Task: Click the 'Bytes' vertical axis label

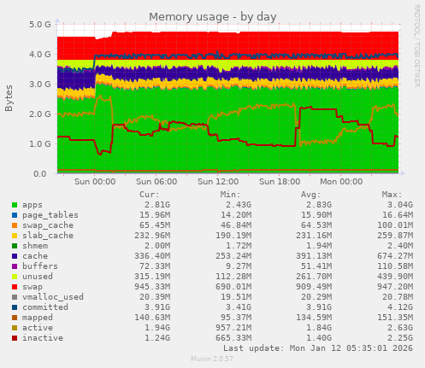Action: [9, 98]
